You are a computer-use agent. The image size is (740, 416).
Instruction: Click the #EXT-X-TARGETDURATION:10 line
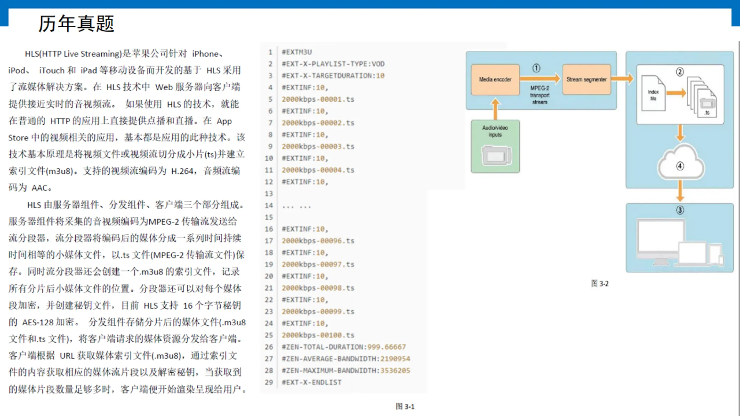point(333,76)
